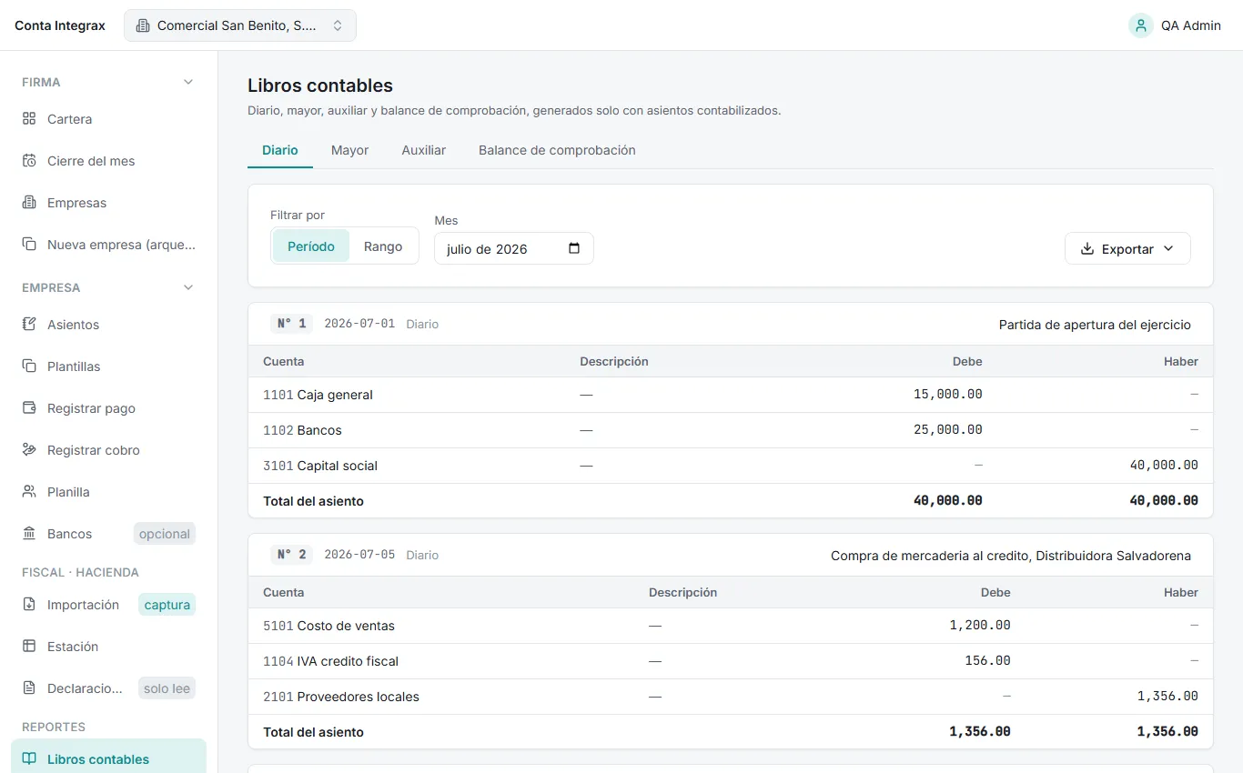Image resolution: width=1243 pixels, height=773 pixels.
Task: Click the date 2026-07-01
Action: point(359,324)
